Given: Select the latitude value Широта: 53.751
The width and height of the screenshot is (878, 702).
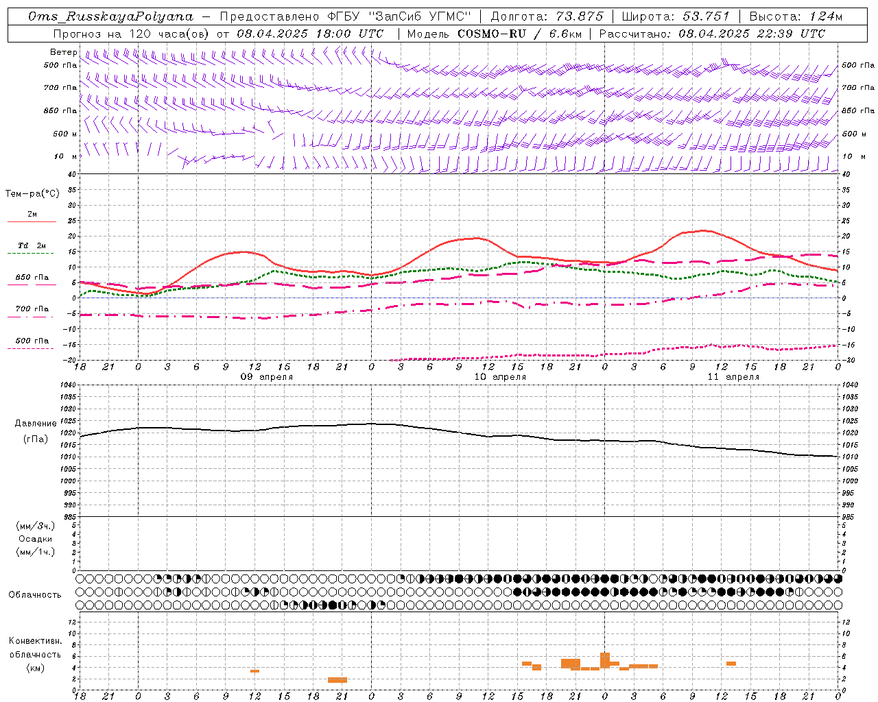Looking at the screenshot, I should (676, 16).
